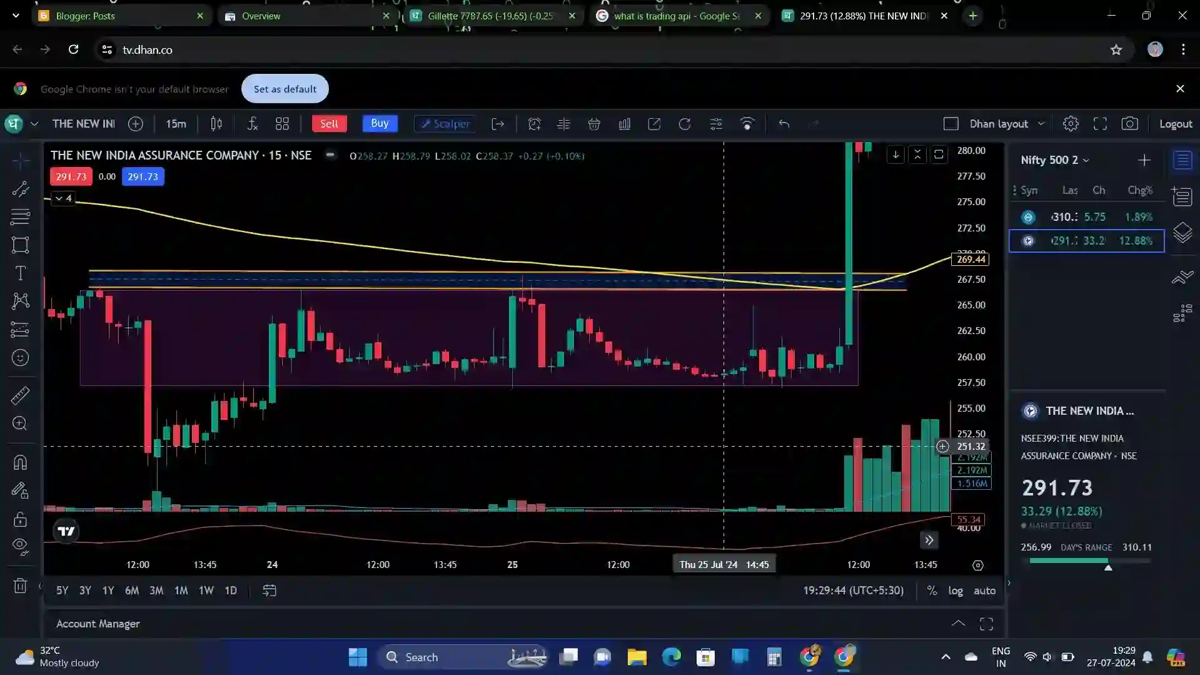Select the text annotation tool
1200x675 pixels.
(20, 273)
